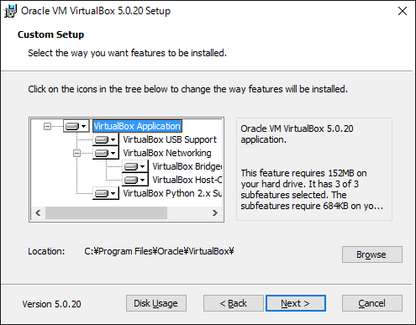Cancel the VirtualBox setup
Image resolution: width=416 pixels, height=325 pixels.
(372, 303)
